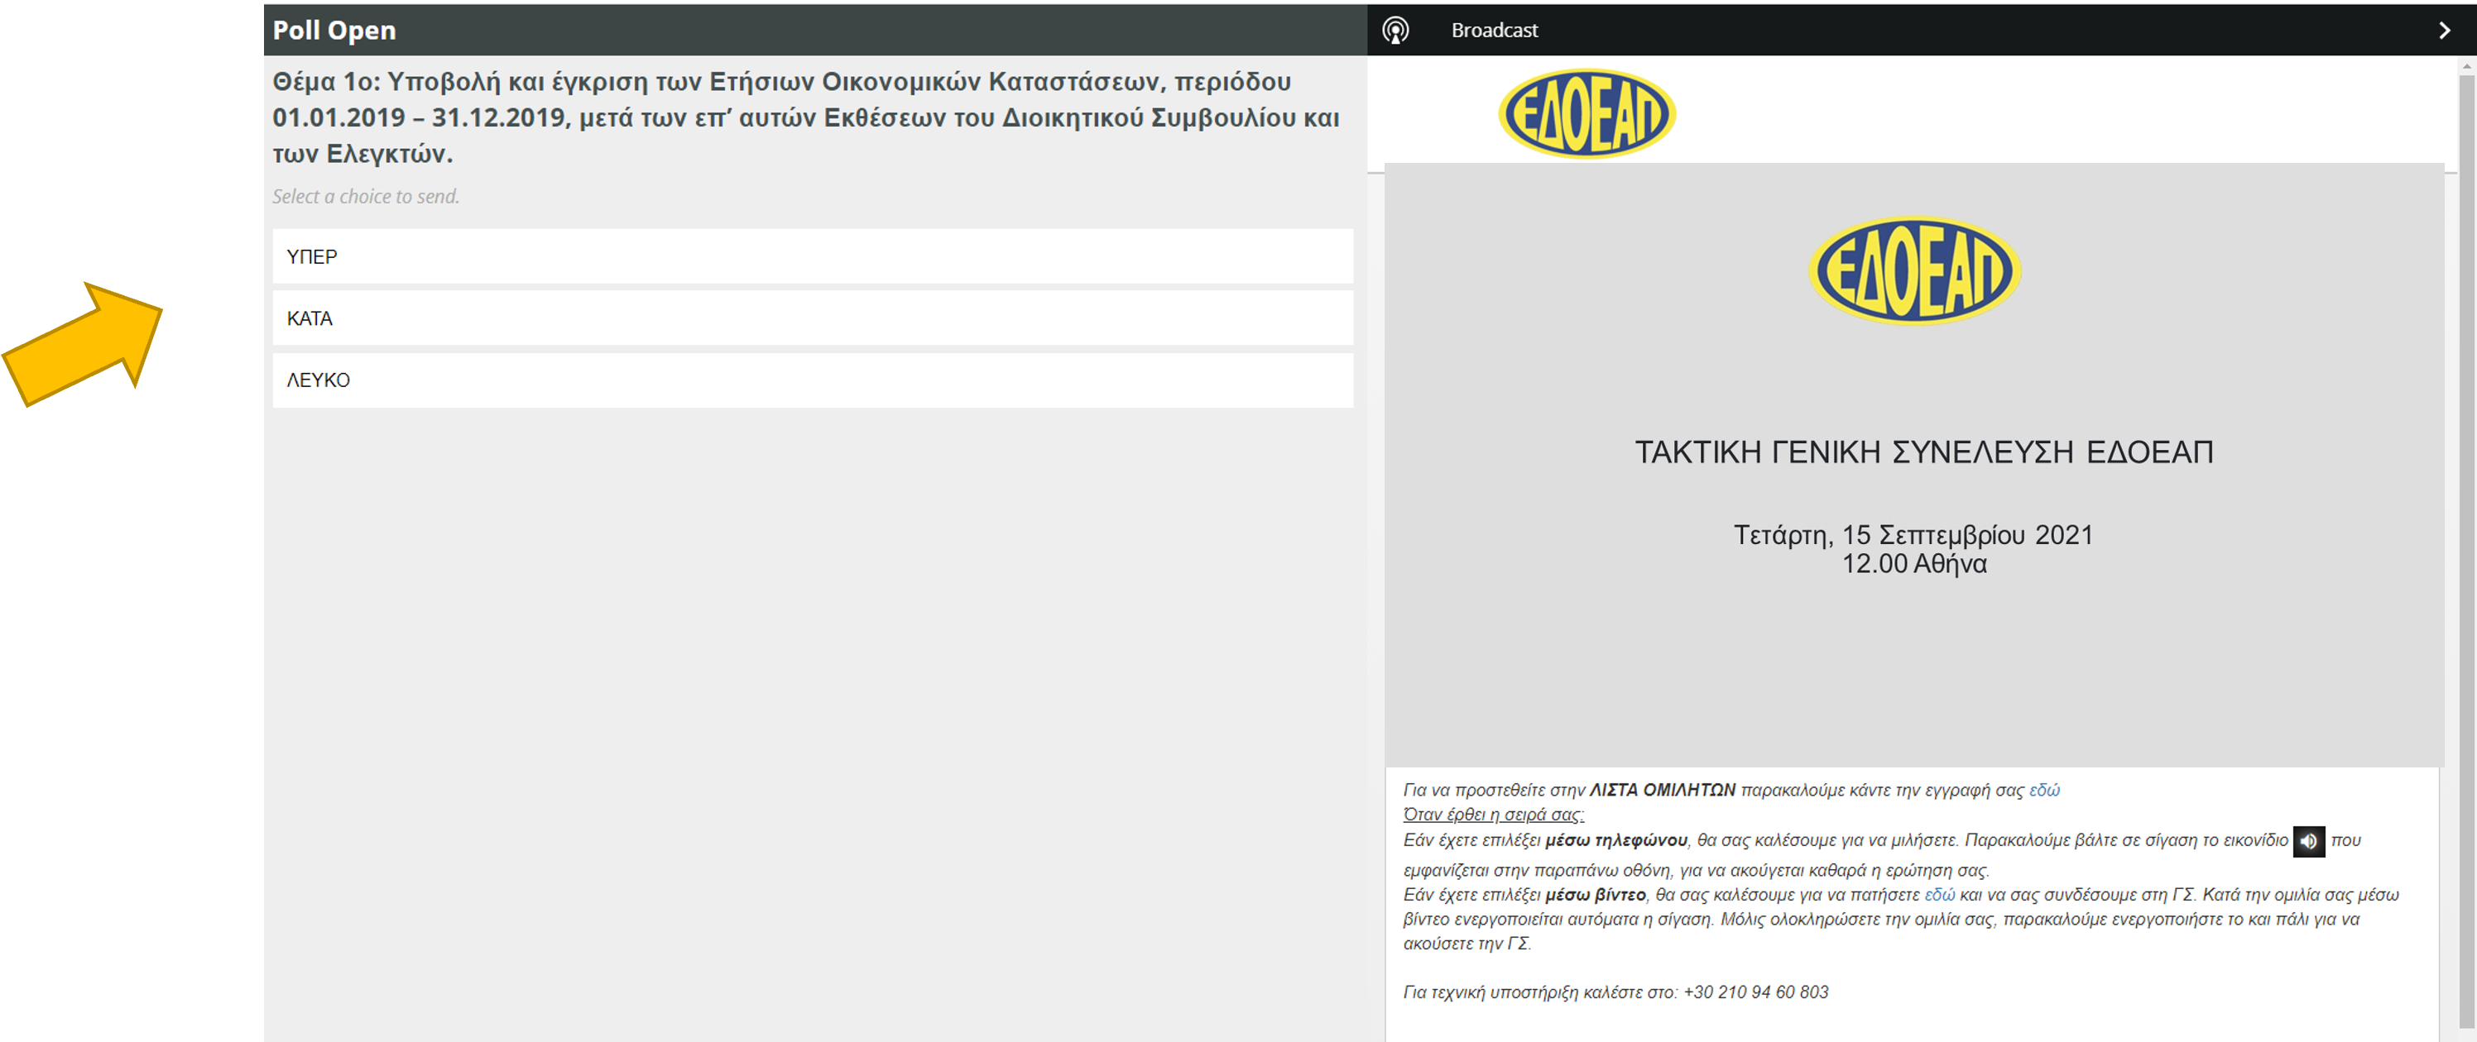
Task: Open the speakers list registration 'εδώ' link
Action: pyautogui.click(x=2043, y=790)
